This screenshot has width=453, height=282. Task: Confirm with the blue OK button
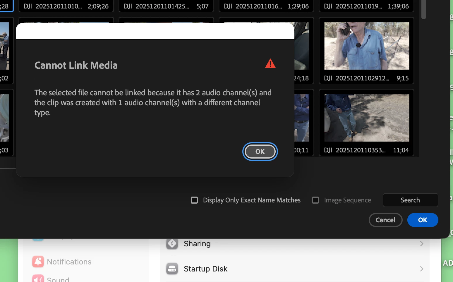[x=423, y=220]
